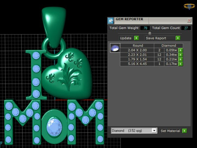This screenshot has height=148, width=197.
Task: Click the green arrow beside Update
Action: click(x=136, y=38)
